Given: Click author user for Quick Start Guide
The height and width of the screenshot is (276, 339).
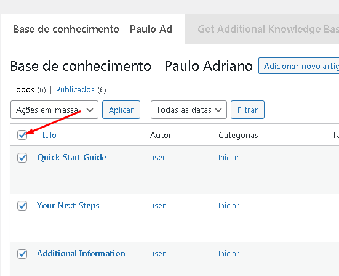Looking at the screenshot, I should pos(158,158).
